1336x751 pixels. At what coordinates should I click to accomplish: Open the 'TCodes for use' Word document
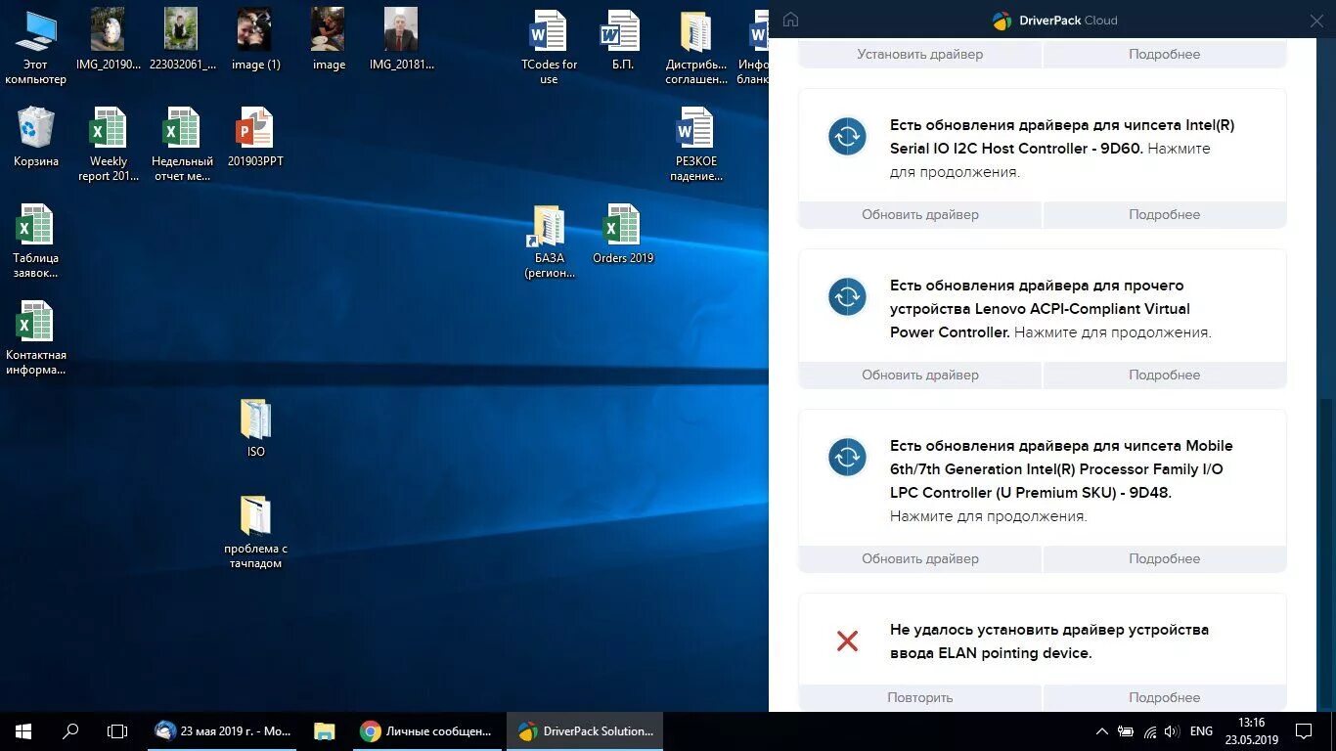coord(549,47)
